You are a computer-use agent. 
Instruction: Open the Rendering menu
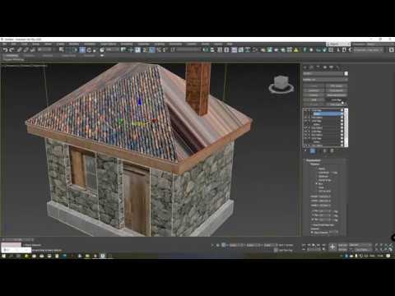tap(127, 44)
